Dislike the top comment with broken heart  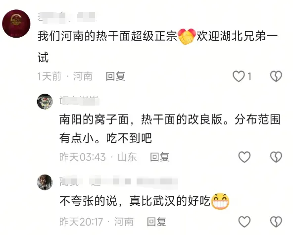point(276,76)
